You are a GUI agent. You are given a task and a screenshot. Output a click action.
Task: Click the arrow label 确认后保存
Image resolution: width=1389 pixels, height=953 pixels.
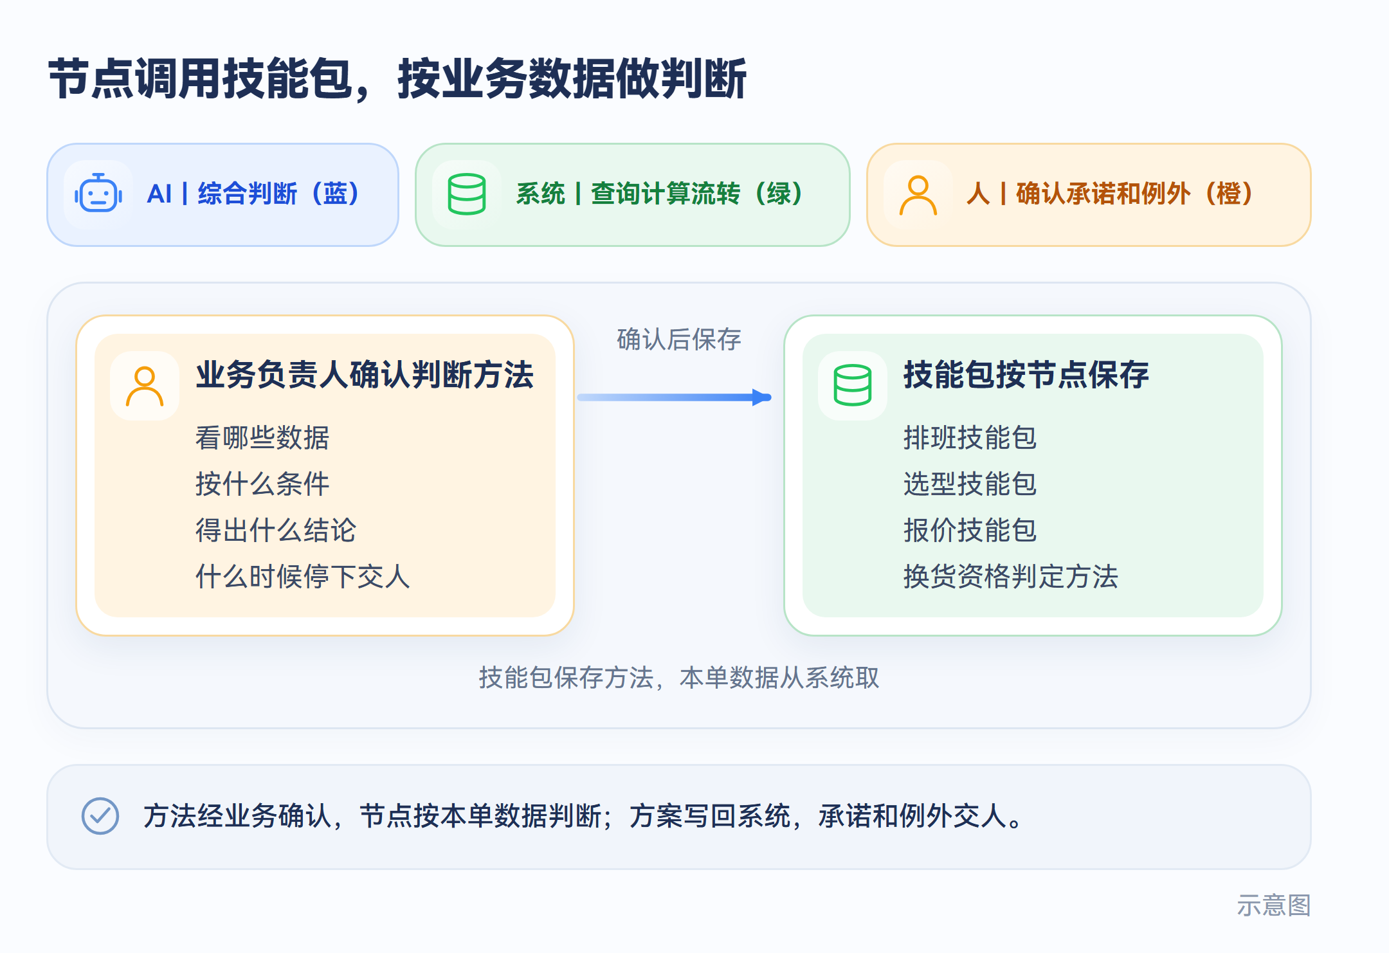[x=679, y=340]
